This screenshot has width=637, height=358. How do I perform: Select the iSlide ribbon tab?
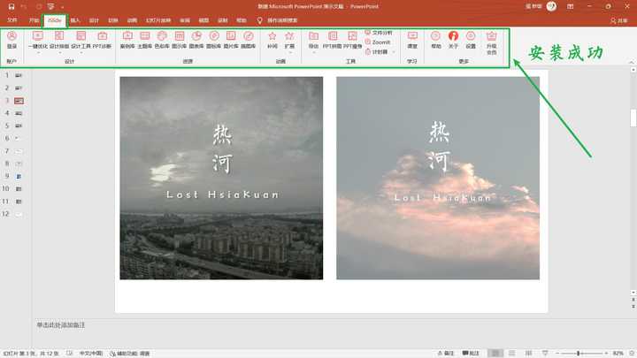[55, 20]
